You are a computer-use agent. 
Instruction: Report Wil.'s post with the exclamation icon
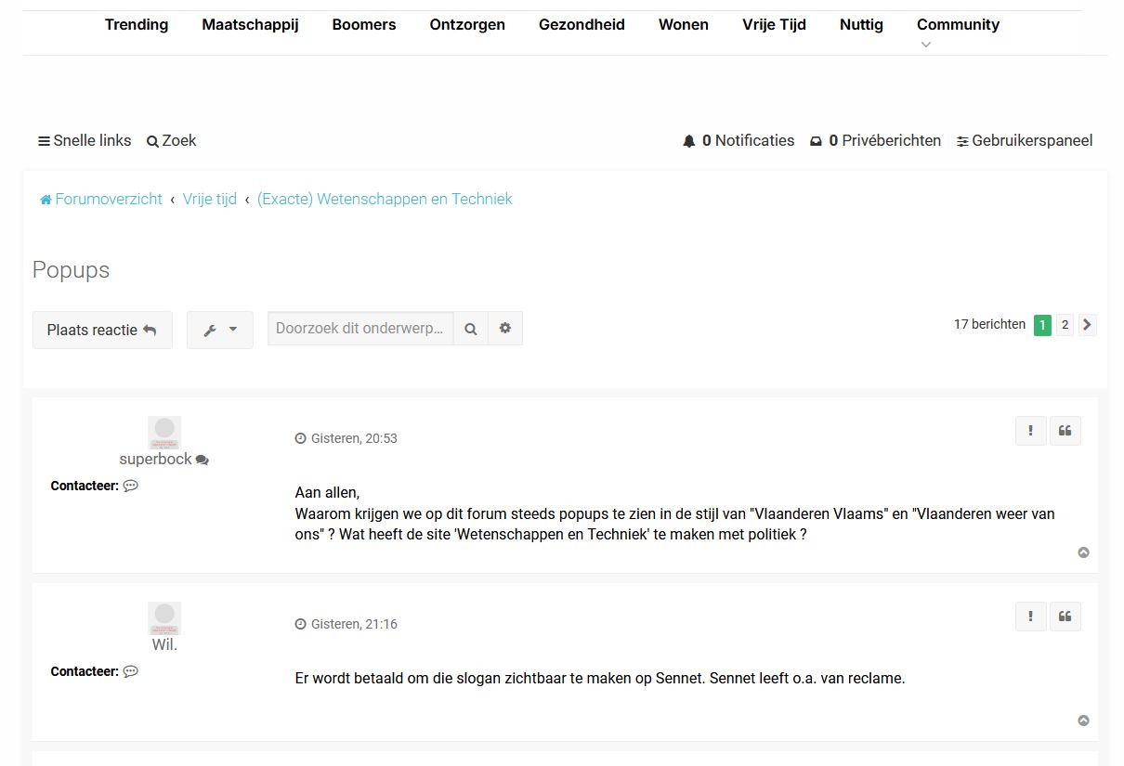[1030, 617]
